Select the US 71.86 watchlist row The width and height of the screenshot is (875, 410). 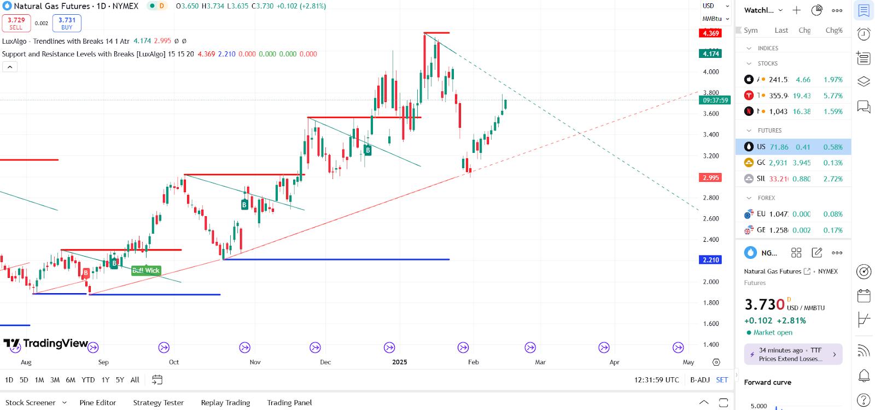click(793, 147)
